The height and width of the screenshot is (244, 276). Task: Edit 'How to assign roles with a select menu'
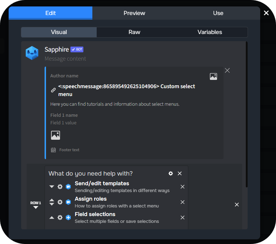click(x=117, y=206)
